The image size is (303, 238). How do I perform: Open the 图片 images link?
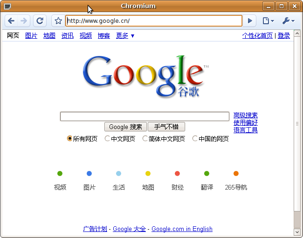click(31, 35)
